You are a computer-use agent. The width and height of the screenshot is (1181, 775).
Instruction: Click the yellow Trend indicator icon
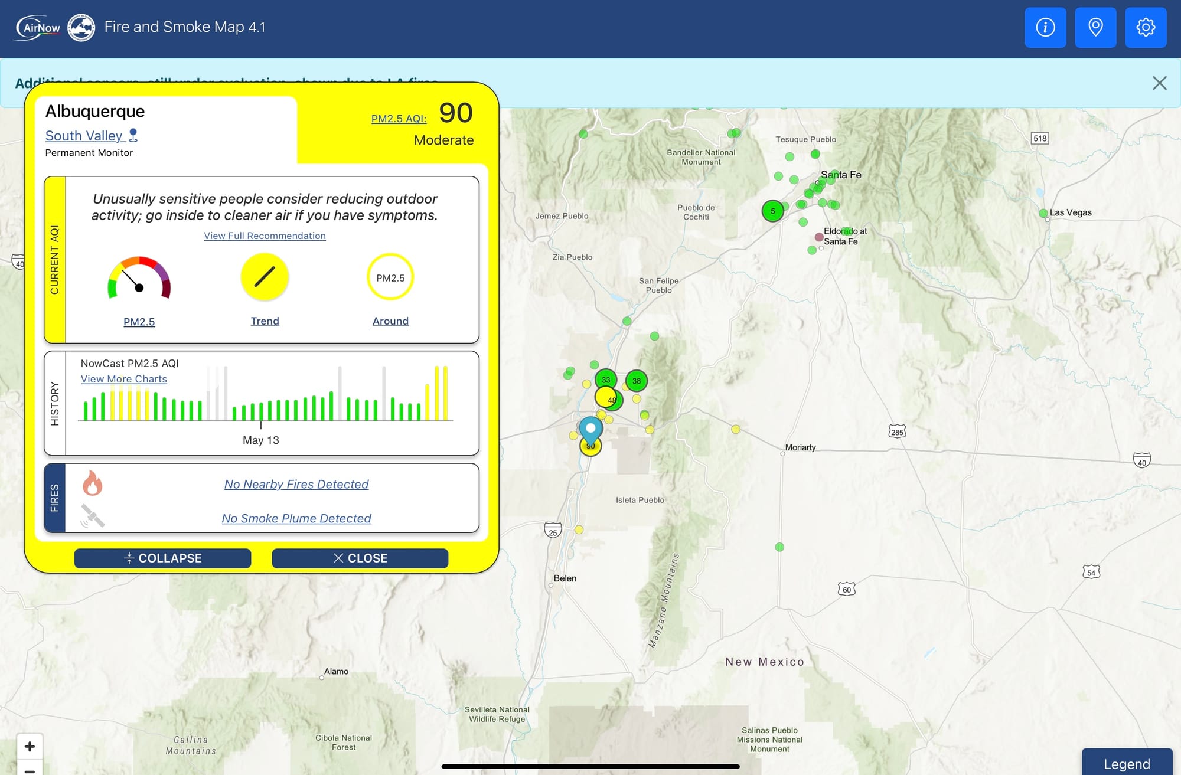pyautogui.click(x=265, y=277)
